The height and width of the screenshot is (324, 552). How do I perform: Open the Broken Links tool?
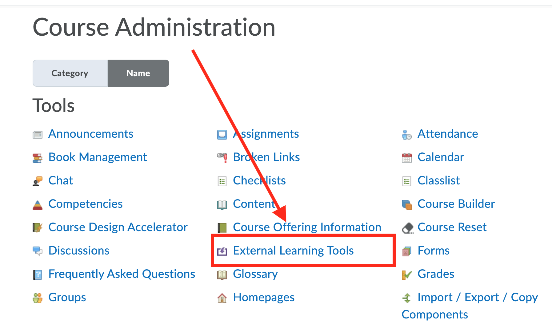point(266,157)
